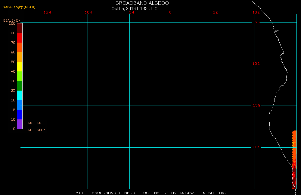Click the NASA Langley (M04.0) label

19,7
